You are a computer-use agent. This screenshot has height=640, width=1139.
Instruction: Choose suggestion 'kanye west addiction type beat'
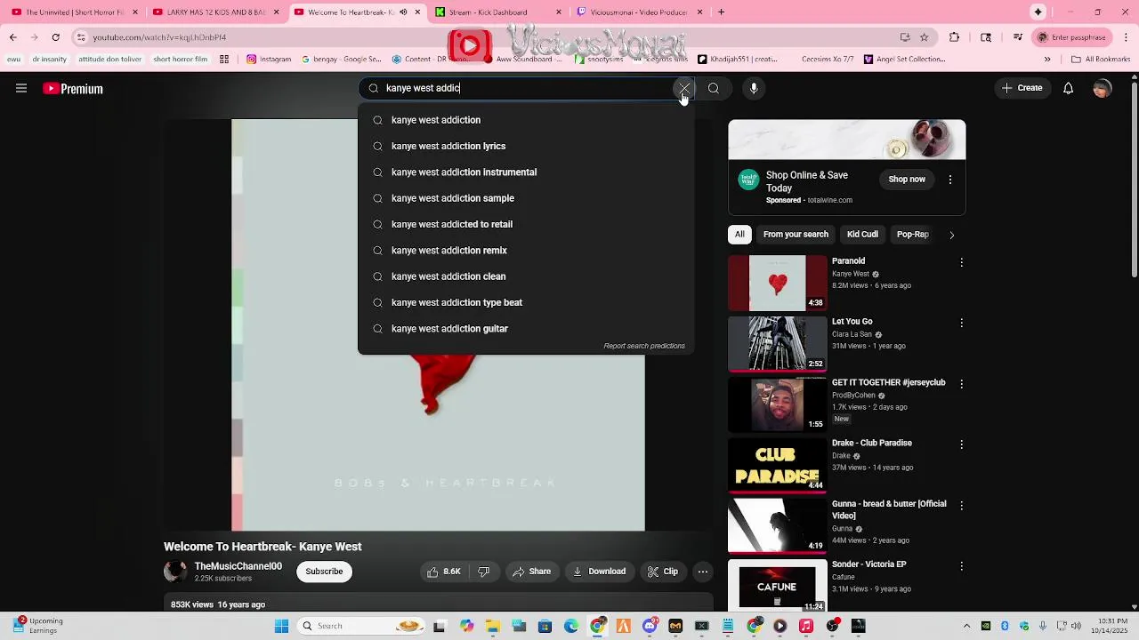526,302
